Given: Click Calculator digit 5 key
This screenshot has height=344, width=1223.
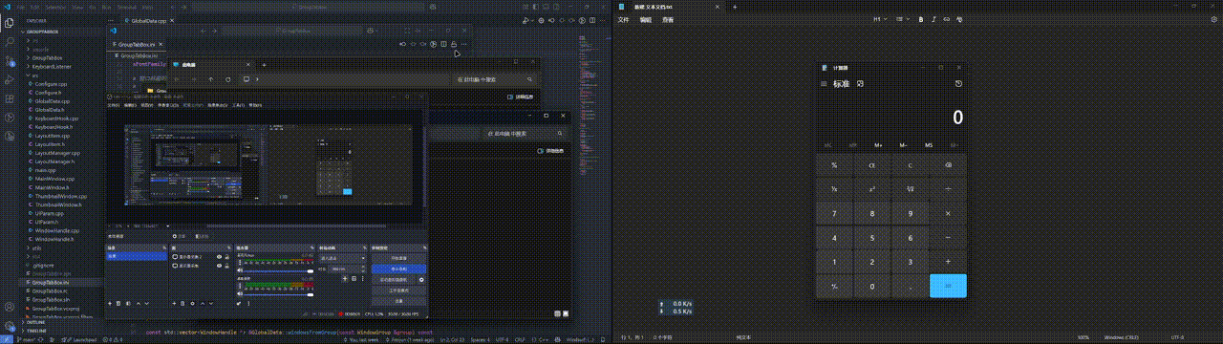Looking at the screenshot, I should 871,238.
